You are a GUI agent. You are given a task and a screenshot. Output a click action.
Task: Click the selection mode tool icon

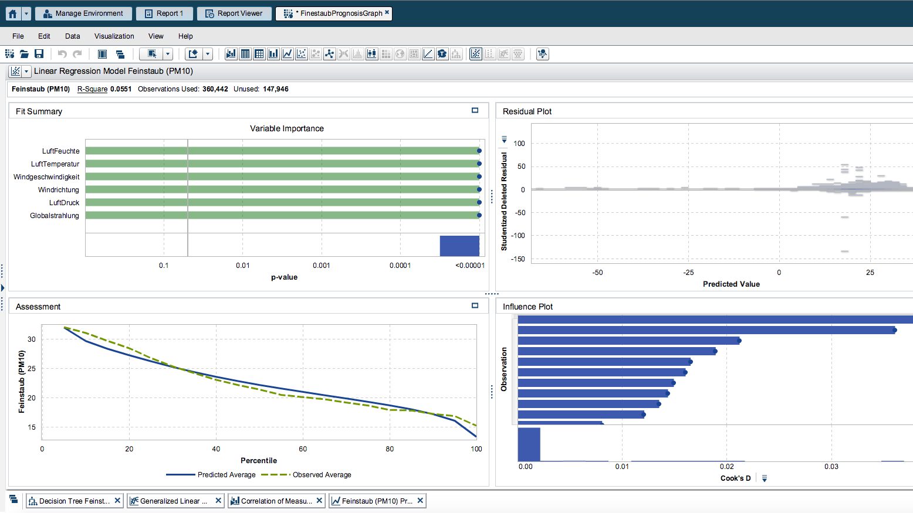(151, 54)
